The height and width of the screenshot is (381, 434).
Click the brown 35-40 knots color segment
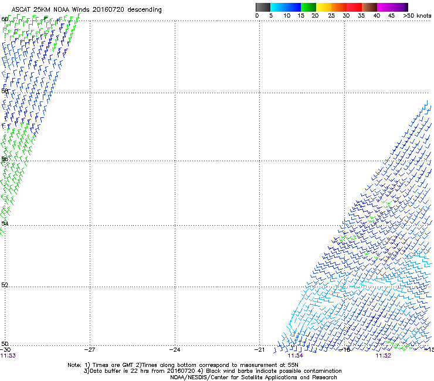[369, 7]
